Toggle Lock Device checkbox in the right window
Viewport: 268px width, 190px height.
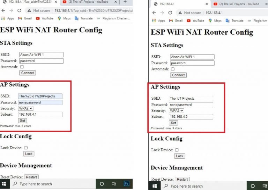click(177, 150)
